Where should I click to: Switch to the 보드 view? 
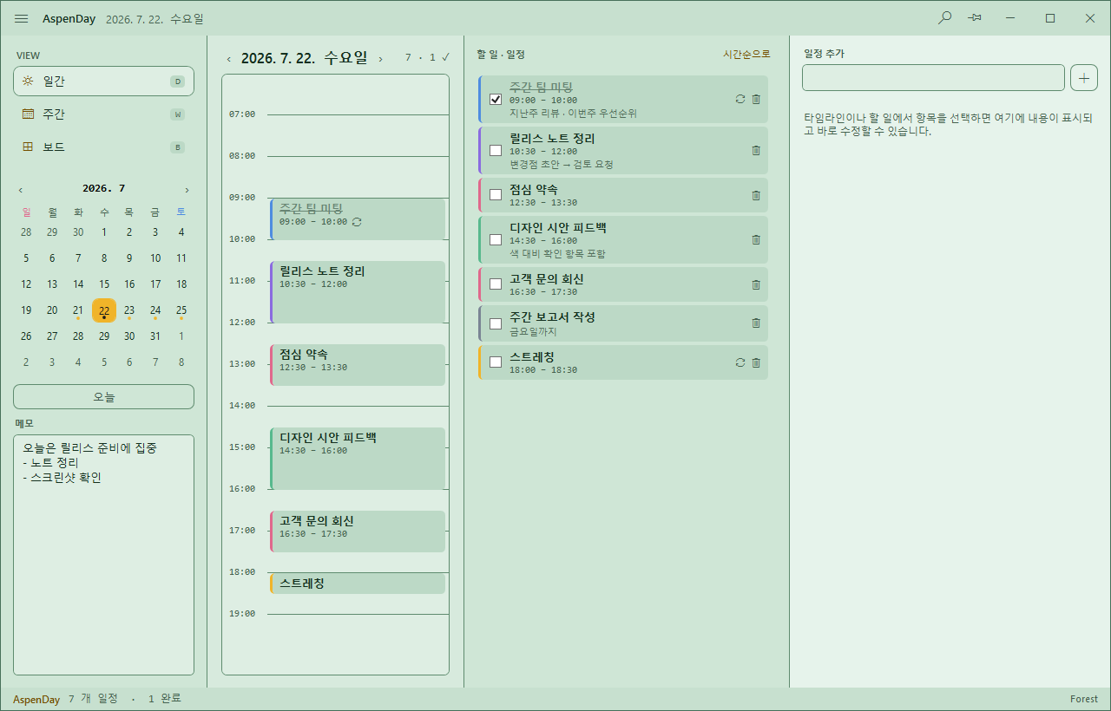(103, 147)
